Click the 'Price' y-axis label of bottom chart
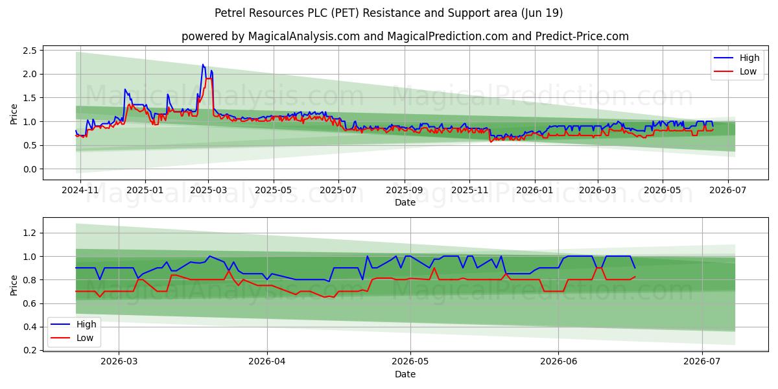Screen dimensions: 778x389 pyautogui.click(x=14, y=284)
